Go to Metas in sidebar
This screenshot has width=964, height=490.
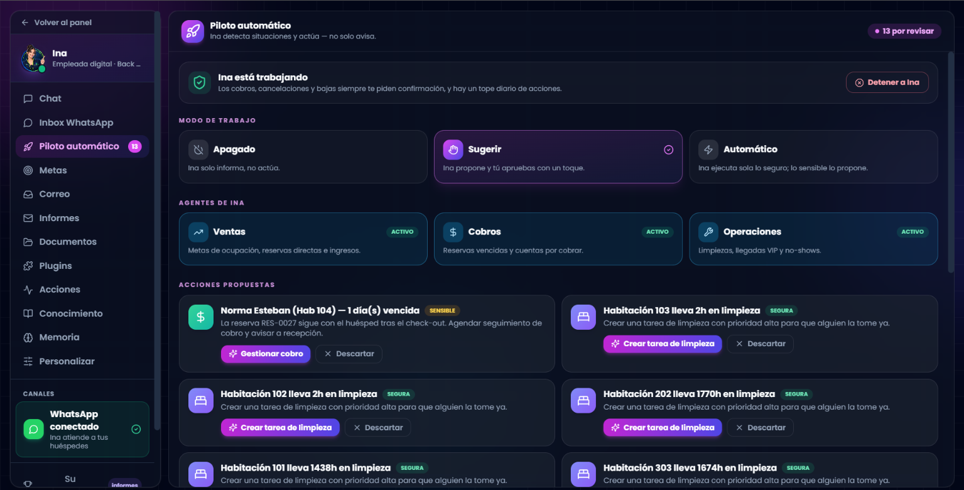click(82, 170)
